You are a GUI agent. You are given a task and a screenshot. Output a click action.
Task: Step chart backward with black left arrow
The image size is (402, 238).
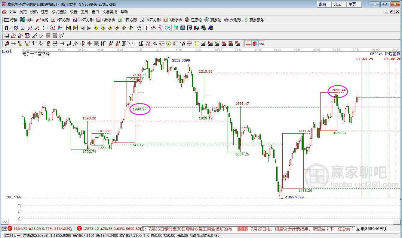click(x=82, y=28)
